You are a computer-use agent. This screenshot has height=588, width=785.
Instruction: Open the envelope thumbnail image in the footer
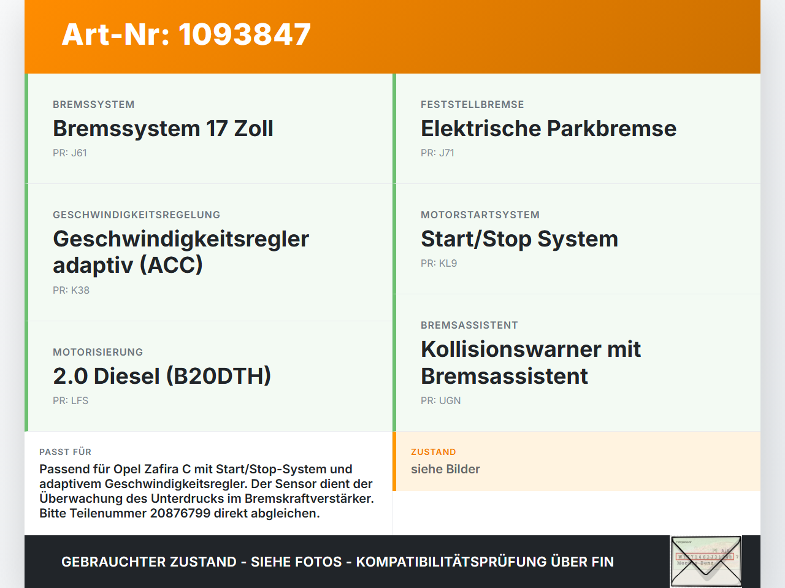(x=706, y=562)
